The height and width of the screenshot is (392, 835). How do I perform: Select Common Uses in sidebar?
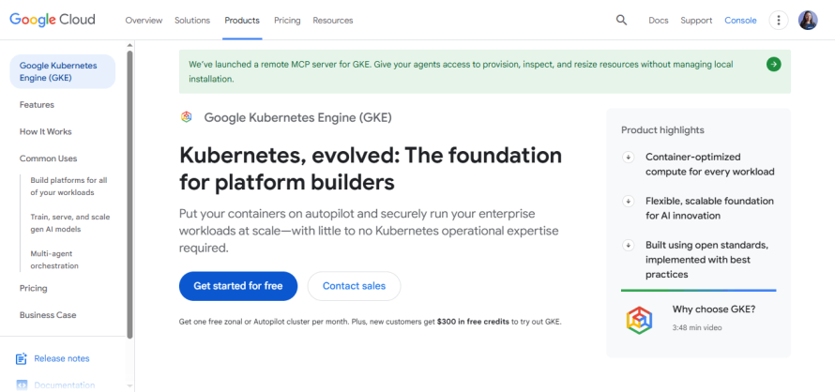pyautogui.click(x=48, y=158)
